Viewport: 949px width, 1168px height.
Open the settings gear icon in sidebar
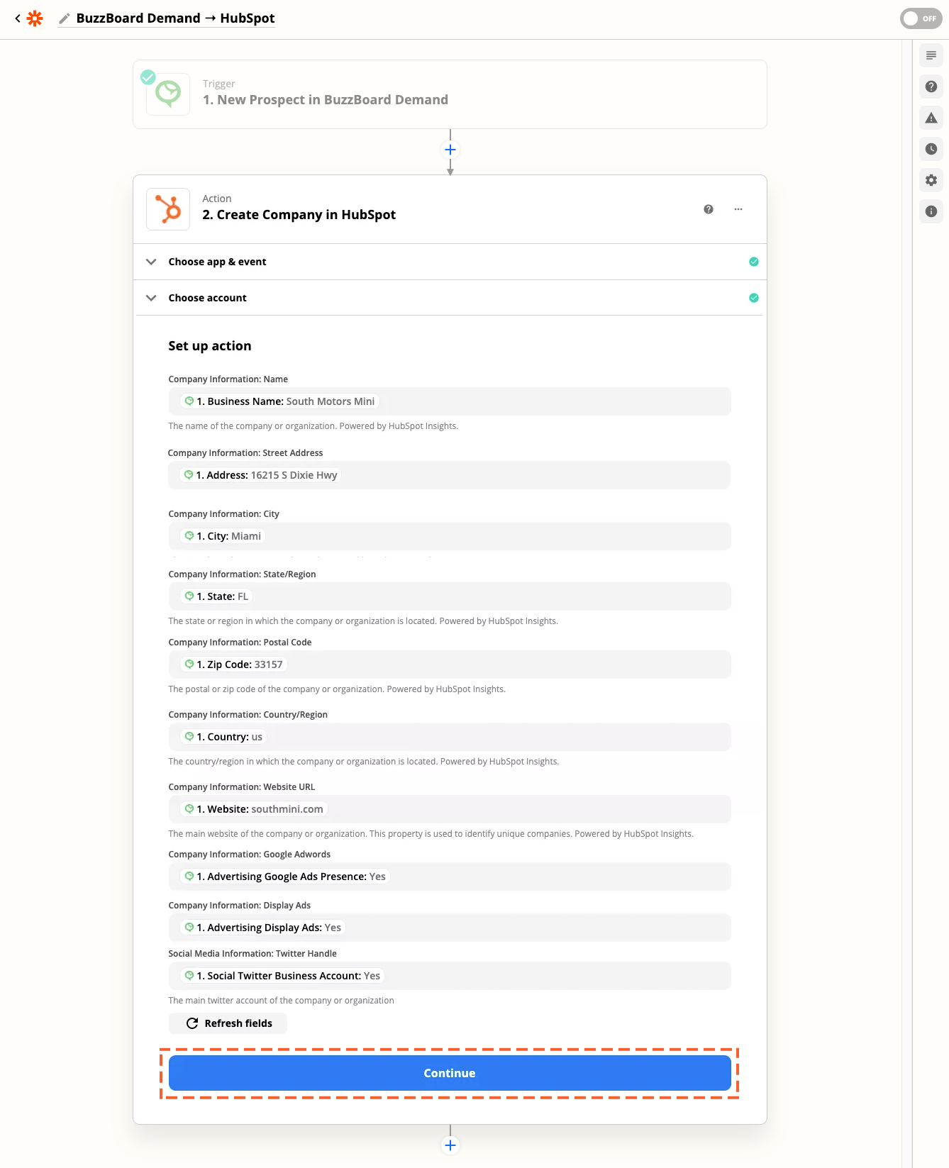[x=931, y=180]
